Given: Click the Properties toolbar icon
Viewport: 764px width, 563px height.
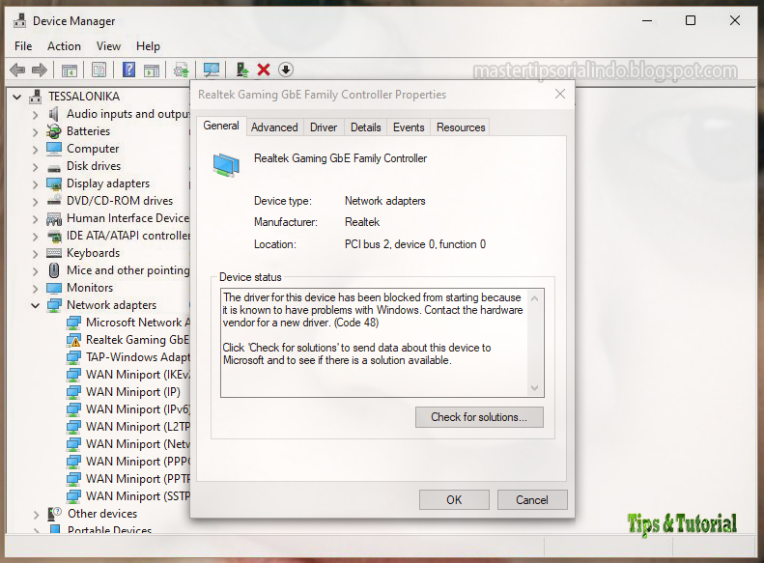Looking at the screenshot, I should [99, 70].
